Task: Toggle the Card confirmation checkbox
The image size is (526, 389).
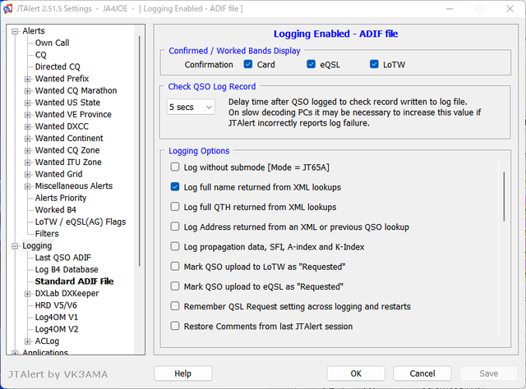Action: click(x=248, y=64)
